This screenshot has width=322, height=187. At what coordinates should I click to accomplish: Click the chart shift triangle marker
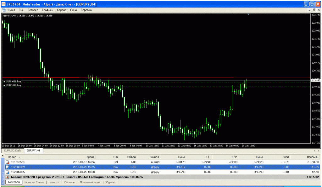248,14
